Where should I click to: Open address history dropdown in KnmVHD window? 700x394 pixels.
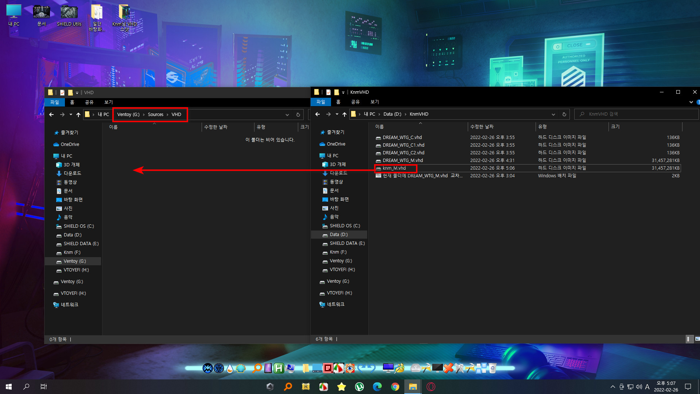tap(553, 114)
